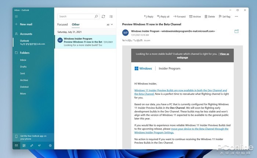Open the To Do checkmark icon

pos(39,146)
